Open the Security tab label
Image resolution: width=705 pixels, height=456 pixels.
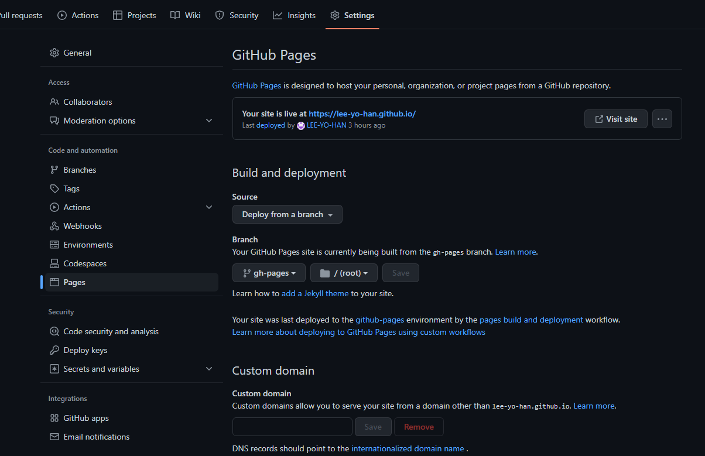(x=244, y=15)
